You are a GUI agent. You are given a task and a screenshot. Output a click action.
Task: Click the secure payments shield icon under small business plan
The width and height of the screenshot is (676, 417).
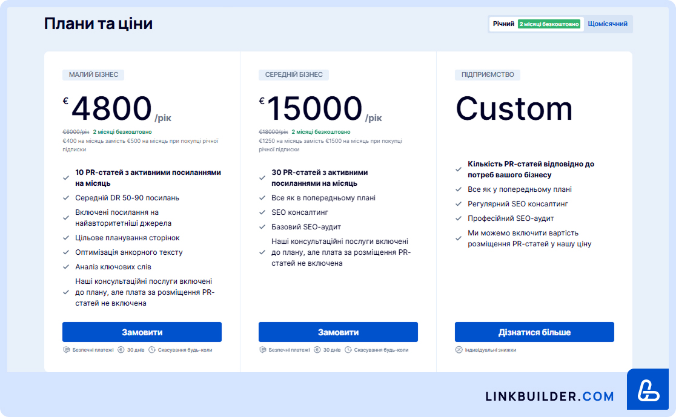[67, 350]
